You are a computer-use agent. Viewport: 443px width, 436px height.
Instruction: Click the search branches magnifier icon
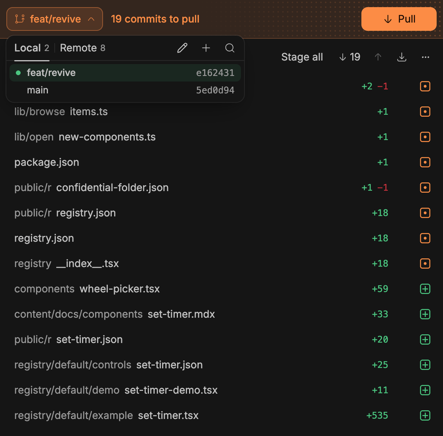coord(230,48)
